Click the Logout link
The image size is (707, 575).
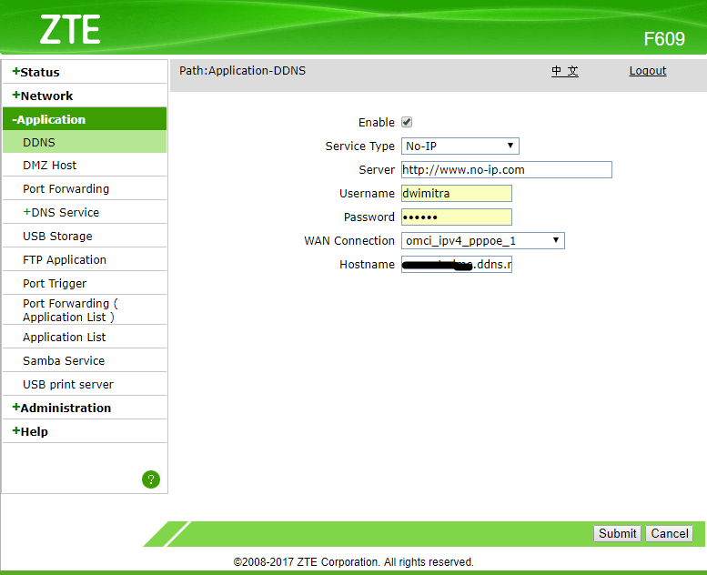coord(647,71)
